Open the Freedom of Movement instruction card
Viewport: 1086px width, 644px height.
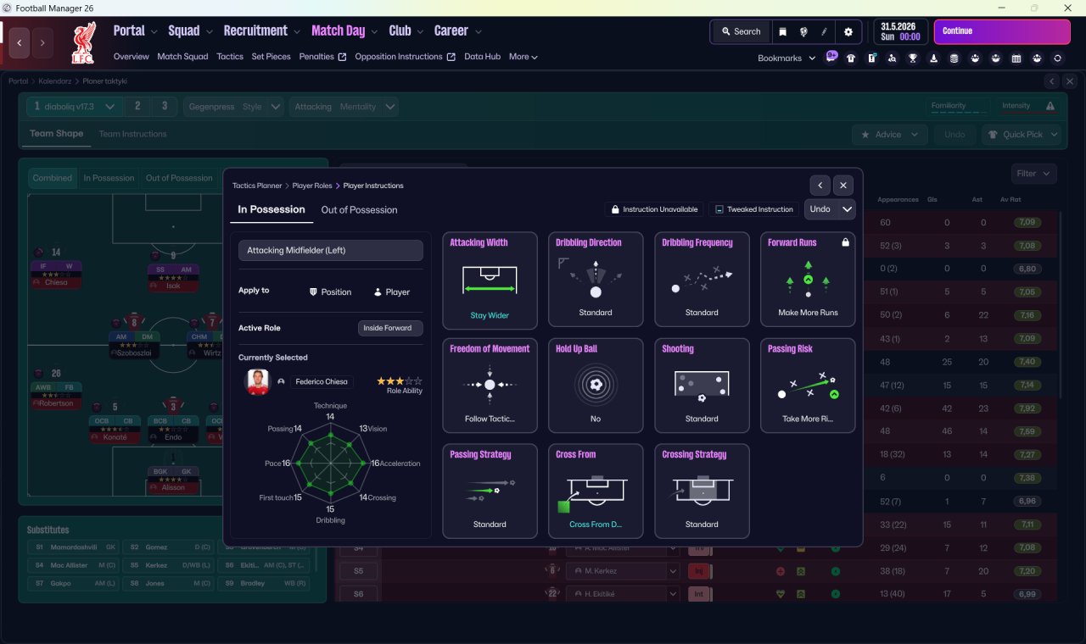tap(490, 386)
